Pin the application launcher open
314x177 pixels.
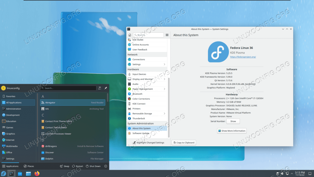(106, 88)
